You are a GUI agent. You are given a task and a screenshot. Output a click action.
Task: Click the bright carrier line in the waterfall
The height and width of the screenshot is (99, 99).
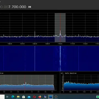point(60,59)
